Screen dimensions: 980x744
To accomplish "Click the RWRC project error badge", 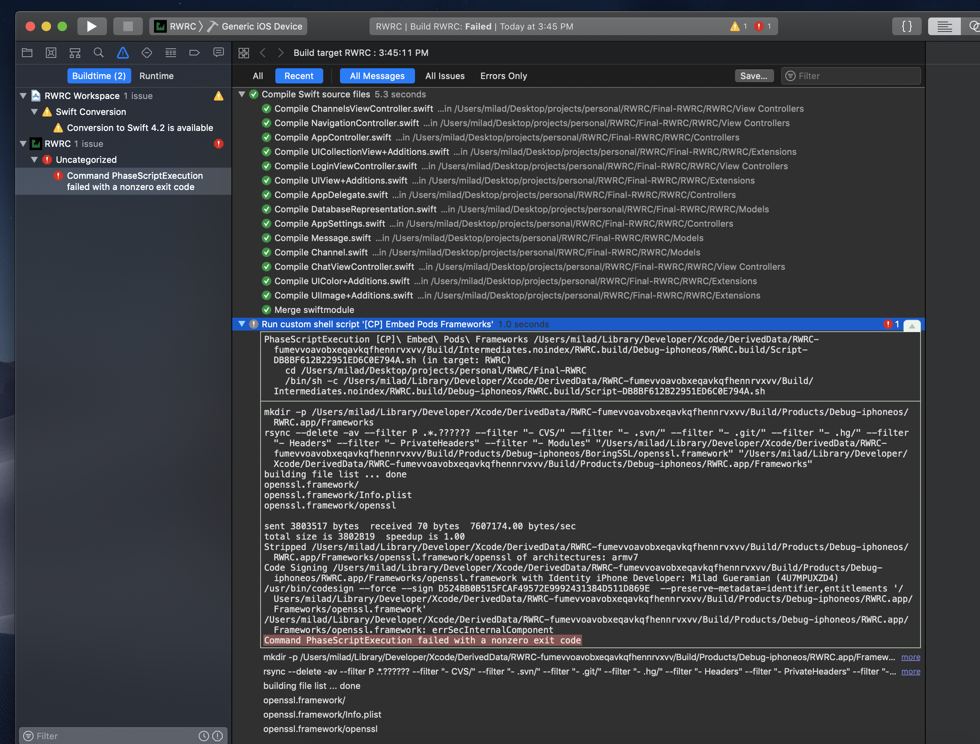I will [218, 144].
